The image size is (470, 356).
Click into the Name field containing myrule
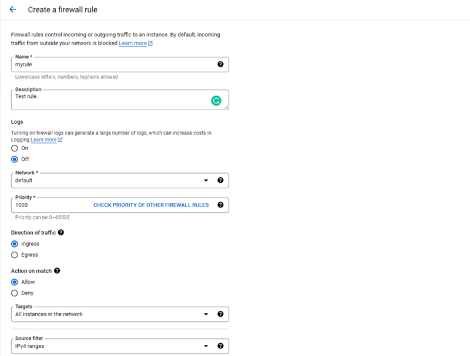pos(120,65)
